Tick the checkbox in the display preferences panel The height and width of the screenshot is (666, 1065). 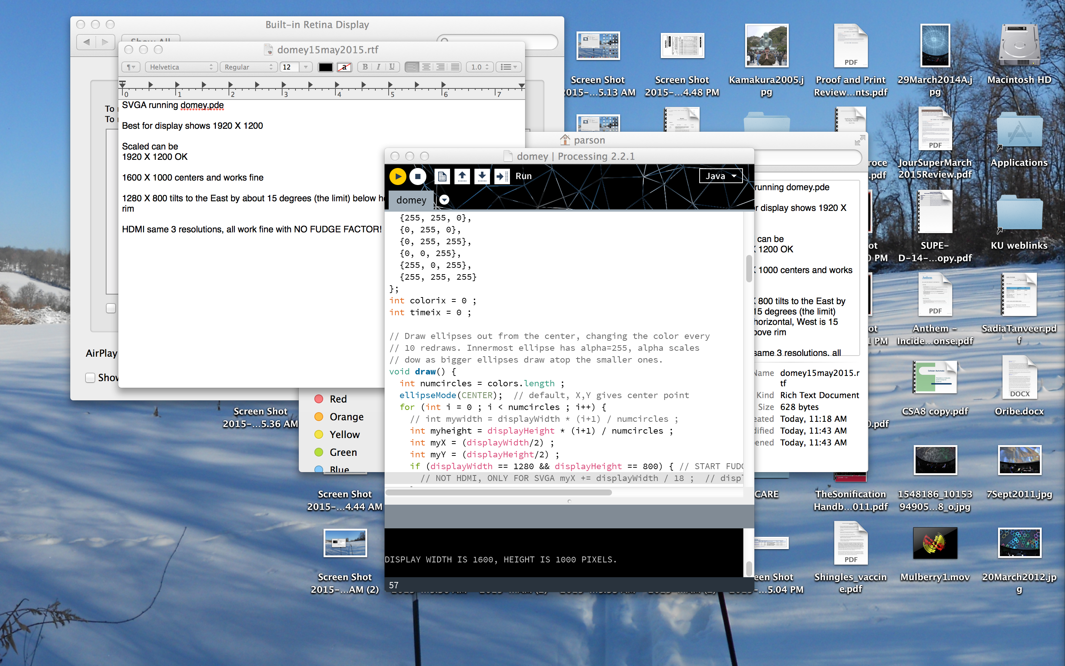[111, 308]
